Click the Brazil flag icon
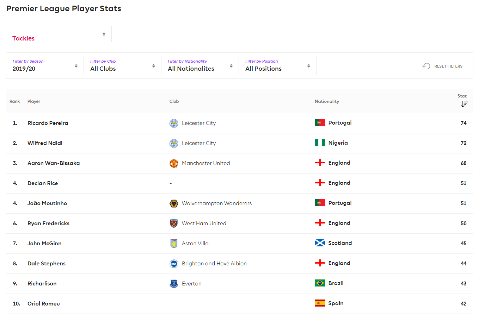The height and width of the screenshot is (315, 479). click(x=320, y=283)
